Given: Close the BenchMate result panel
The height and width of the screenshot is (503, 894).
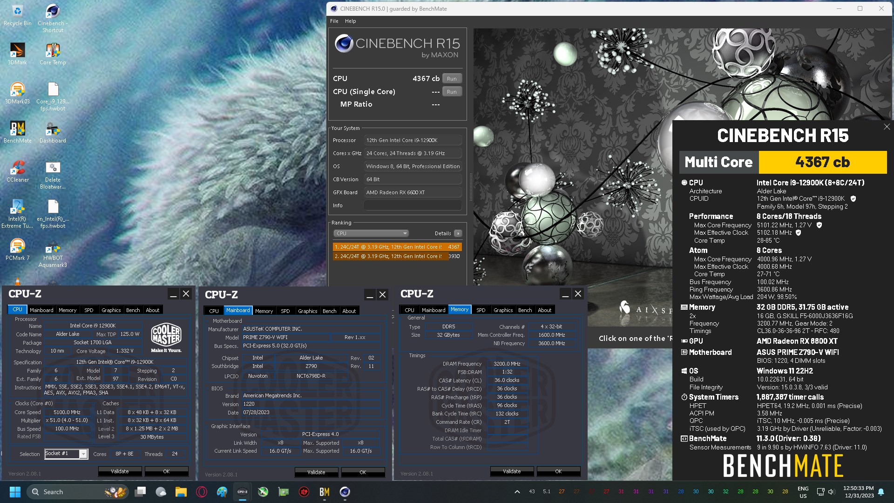Looking at the screenshot, I should coord(887,127).
